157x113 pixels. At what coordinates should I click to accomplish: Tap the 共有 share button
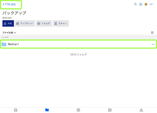[x=8, y=23]
